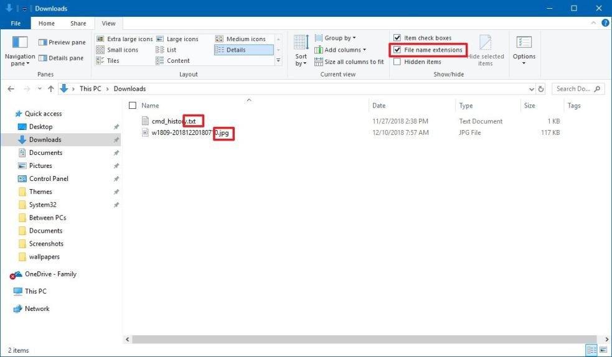Toggle the Preview pane
The width and height of the screenshot is (612, 357).
point(62,42)
